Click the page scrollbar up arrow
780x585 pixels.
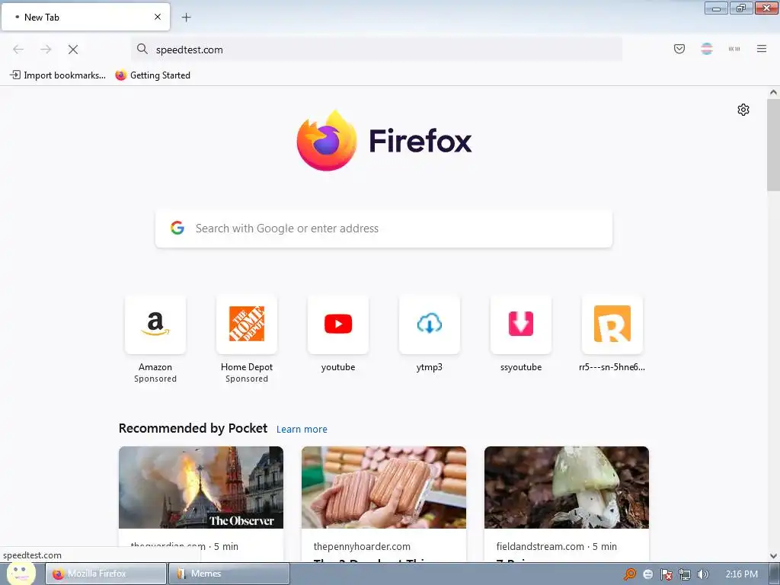[x=773, y=92]
